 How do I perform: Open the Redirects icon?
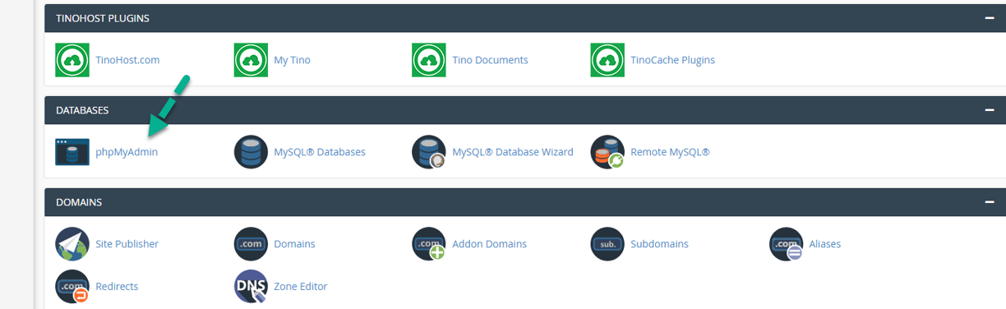(72, 287)
